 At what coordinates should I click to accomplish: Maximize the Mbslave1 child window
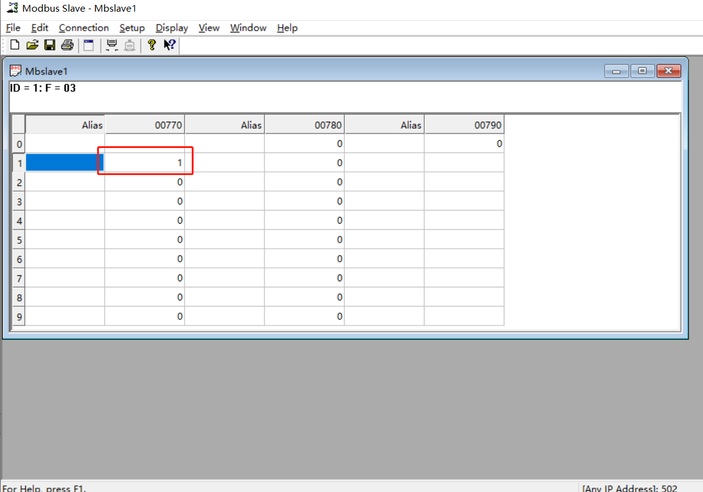pyautogui.click(x=642, y=71)
